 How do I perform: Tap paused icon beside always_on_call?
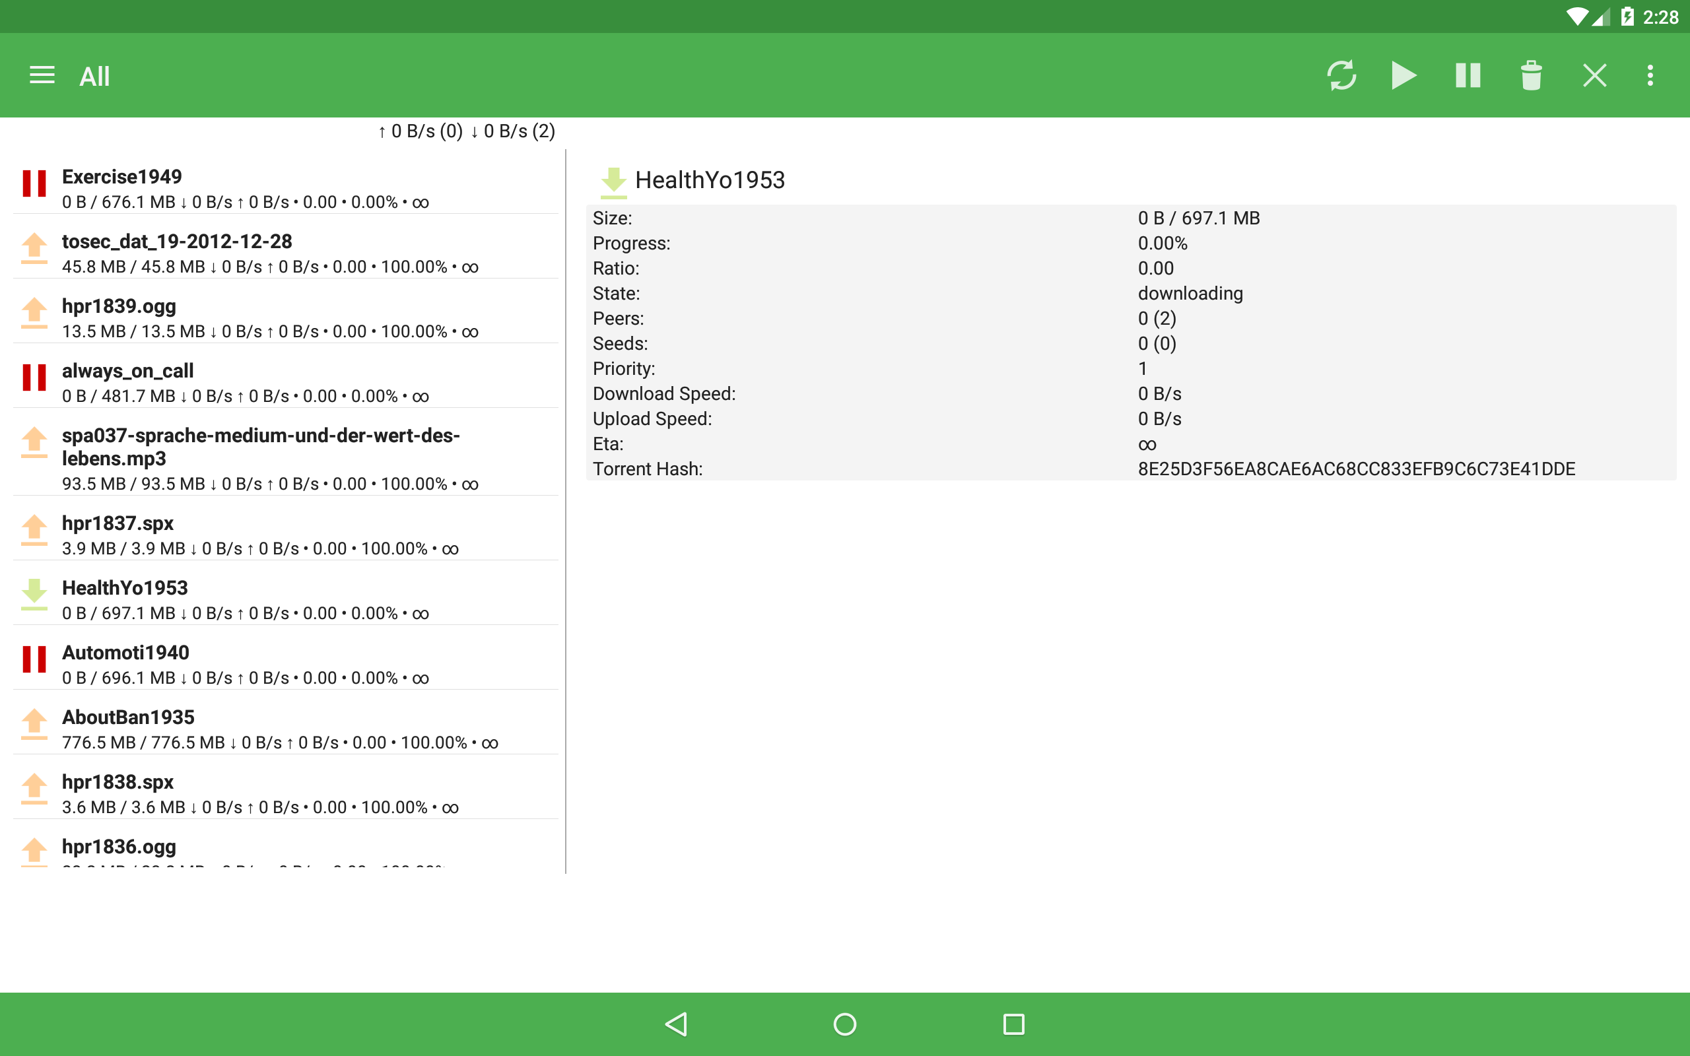(x=34, y=377)
